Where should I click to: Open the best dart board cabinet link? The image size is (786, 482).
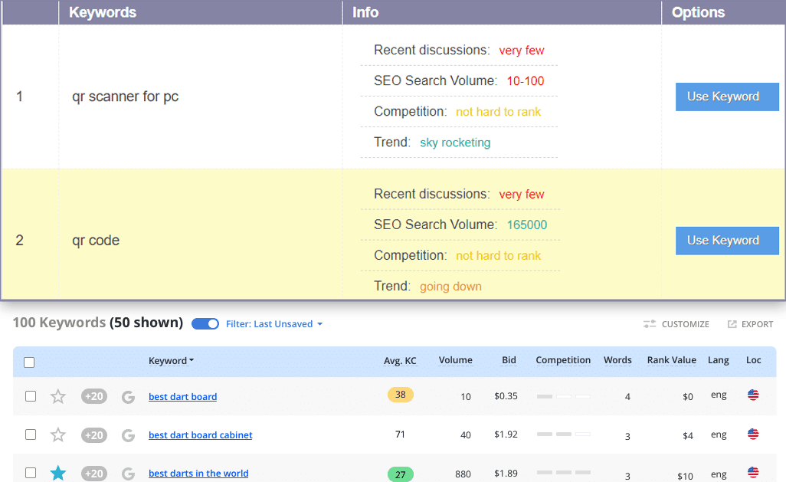200,434
